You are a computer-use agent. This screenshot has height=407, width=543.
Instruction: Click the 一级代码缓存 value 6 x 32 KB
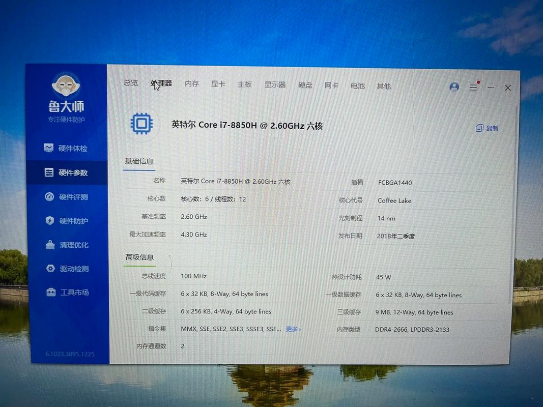point(224,294)
